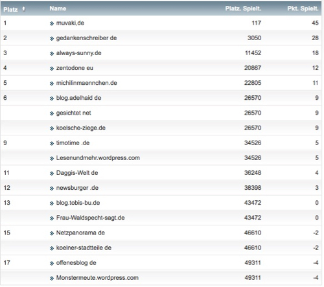The width and height of the screenshot is (324, 287).
Task: Open the Monstermeute.wordpress.com link
Action: point(97,278)
